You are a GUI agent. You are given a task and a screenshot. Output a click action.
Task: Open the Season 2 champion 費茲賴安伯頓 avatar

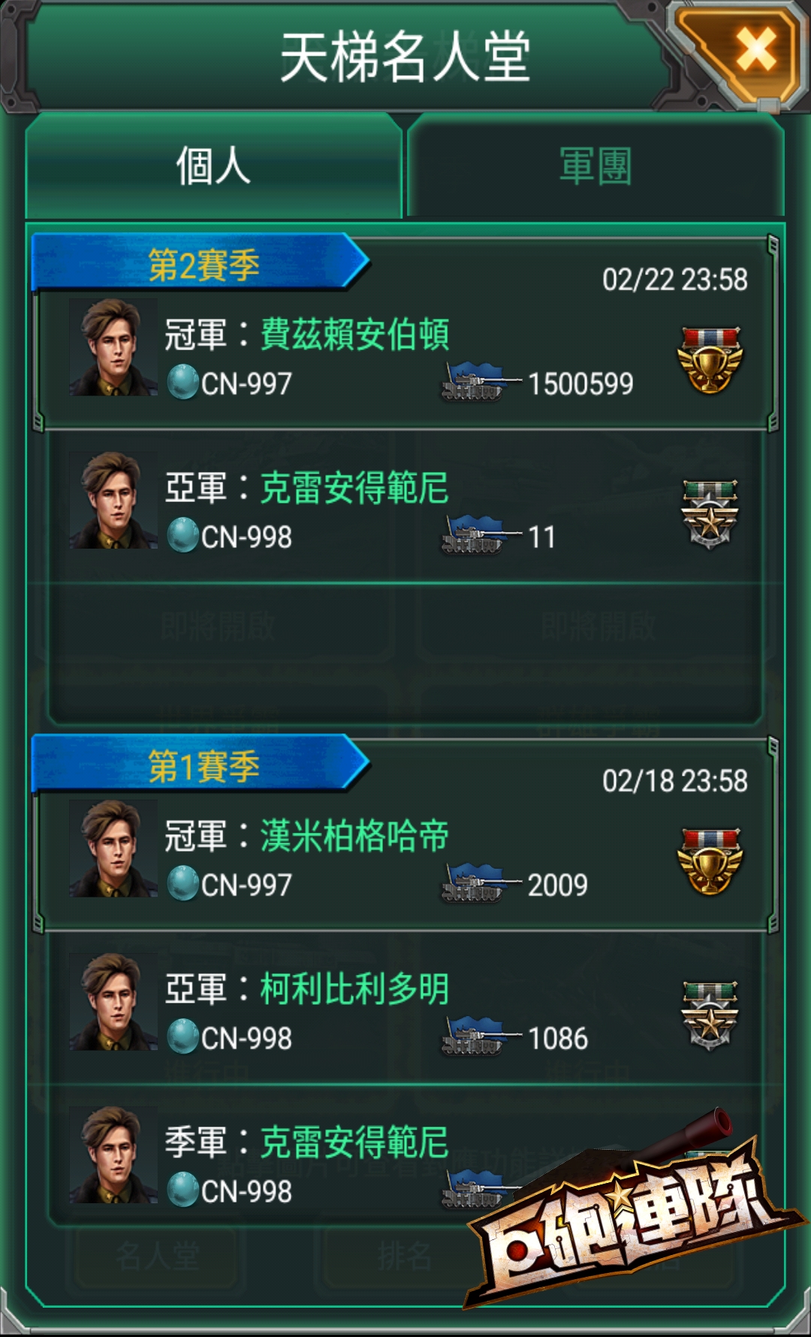coord(113,347)
